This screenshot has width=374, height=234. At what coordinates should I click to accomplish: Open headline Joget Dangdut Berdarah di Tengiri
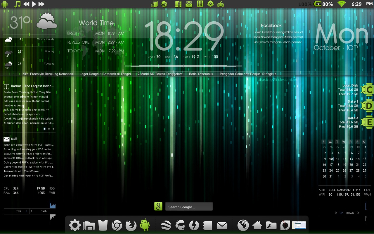pyautogui.click(x=105, y=74)
